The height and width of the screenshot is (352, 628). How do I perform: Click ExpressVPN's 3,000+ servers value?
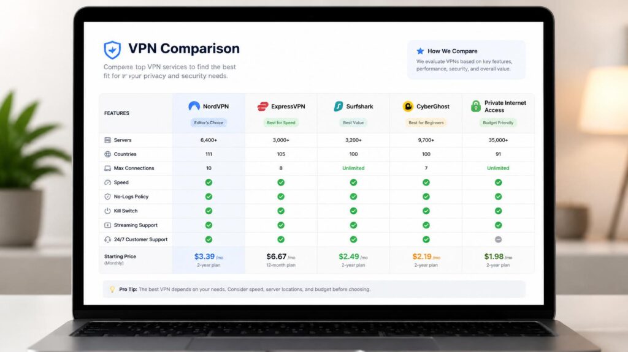point(281,140)
